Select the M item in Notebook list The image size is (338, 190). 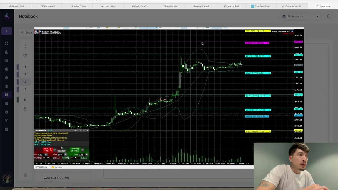pos(25,99)
